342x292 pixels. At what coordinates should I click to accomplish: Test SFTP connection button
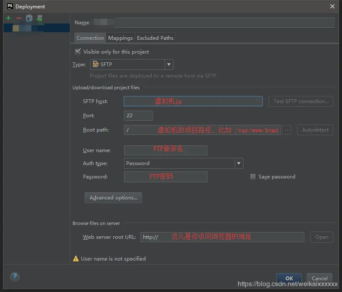(x=301, y=101)
